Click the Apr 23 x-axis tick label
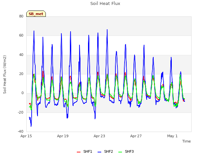This screenshot has height=158, width=211. pos(99,136)
